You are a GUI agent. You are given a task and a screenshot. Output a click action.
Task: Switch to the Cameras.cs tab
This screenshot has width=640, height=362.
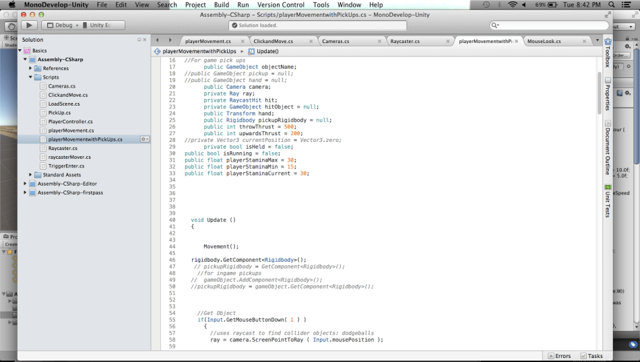tap(335, 41)
